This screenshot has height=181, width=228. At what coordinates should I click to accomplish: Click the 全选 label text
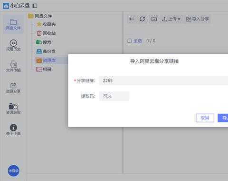click(138, 41)
